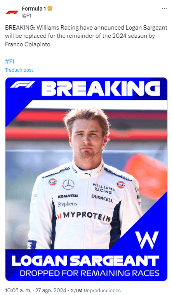The image size is (172, 295).
Task: Click the Mercedes star logo on the suit
Action: (68, 185)
